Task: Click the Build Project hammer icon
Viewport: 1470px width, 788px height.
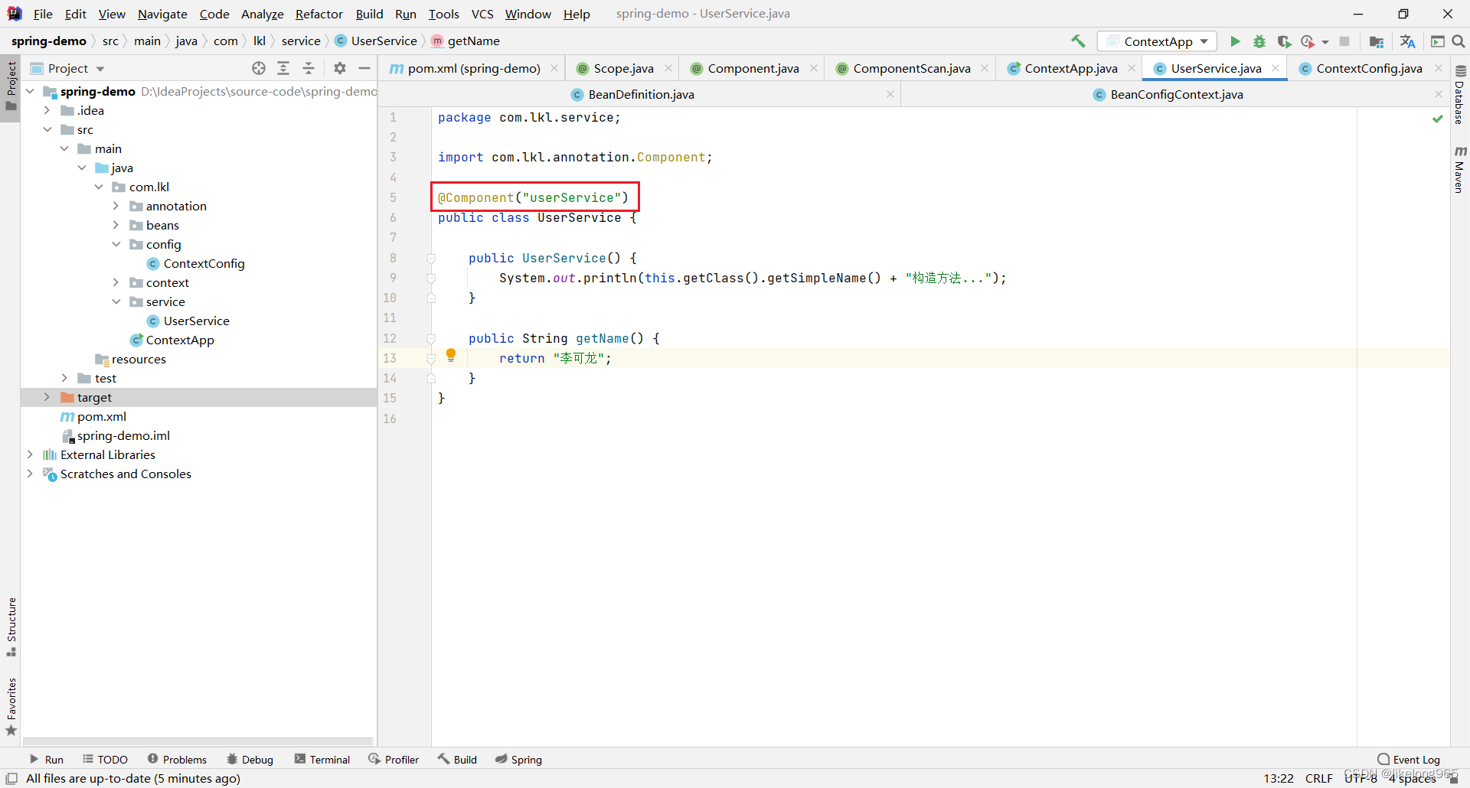Action: [x=1078, y=41]
